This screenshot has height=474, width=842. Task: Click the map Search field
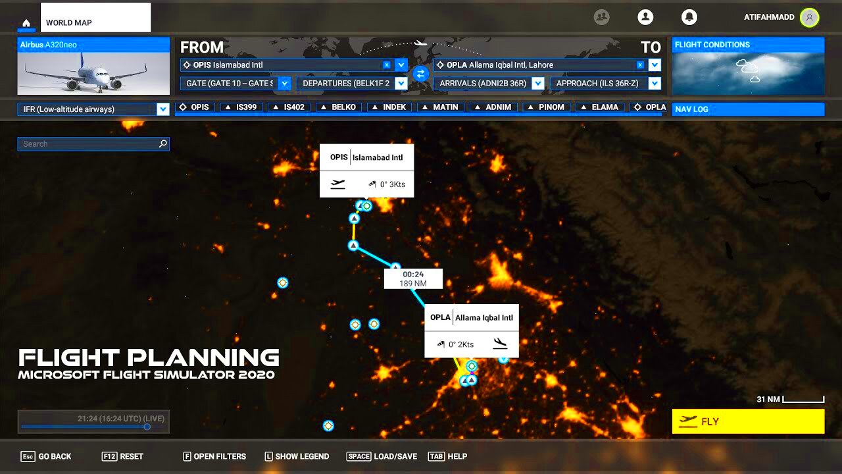(x=93, y=144)
